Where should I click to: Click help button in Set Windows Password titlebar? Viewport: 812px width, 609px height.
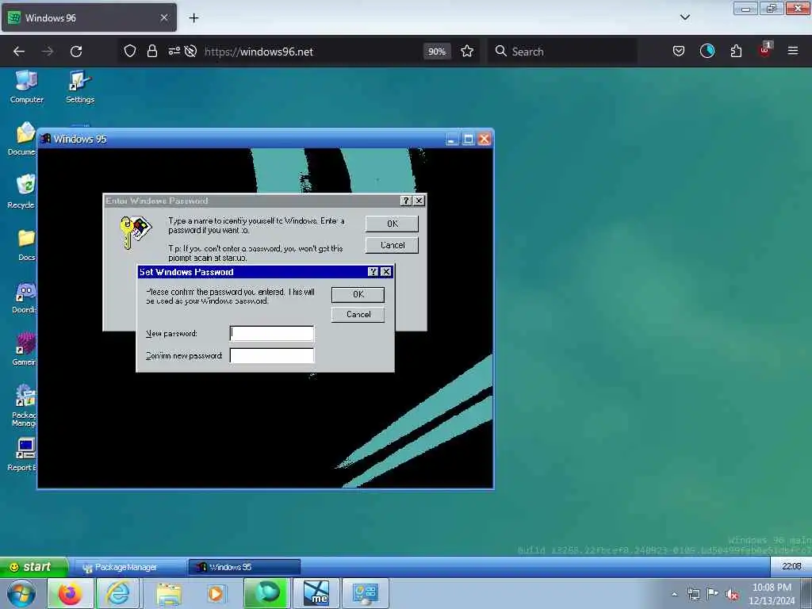(x=373, y=272)
